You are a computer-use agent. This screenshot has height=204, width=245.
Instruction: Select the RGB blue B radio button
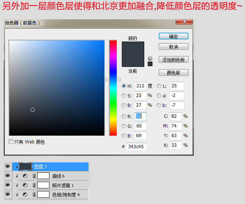coord(124,136)
